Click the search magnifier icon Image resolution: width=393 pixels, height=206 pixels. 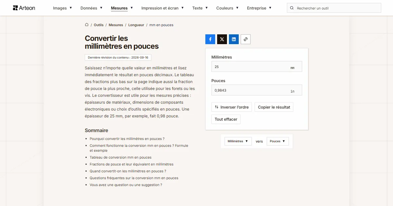pyautogui.click(x=292, y=8)
